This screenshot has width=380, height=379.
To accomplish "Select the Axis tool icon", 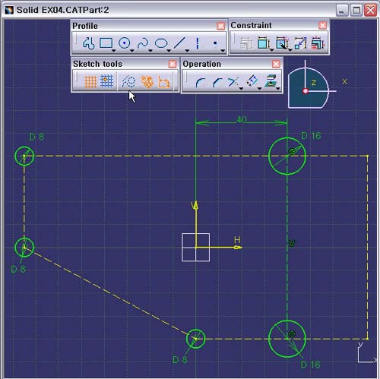I will coord(198,43).
